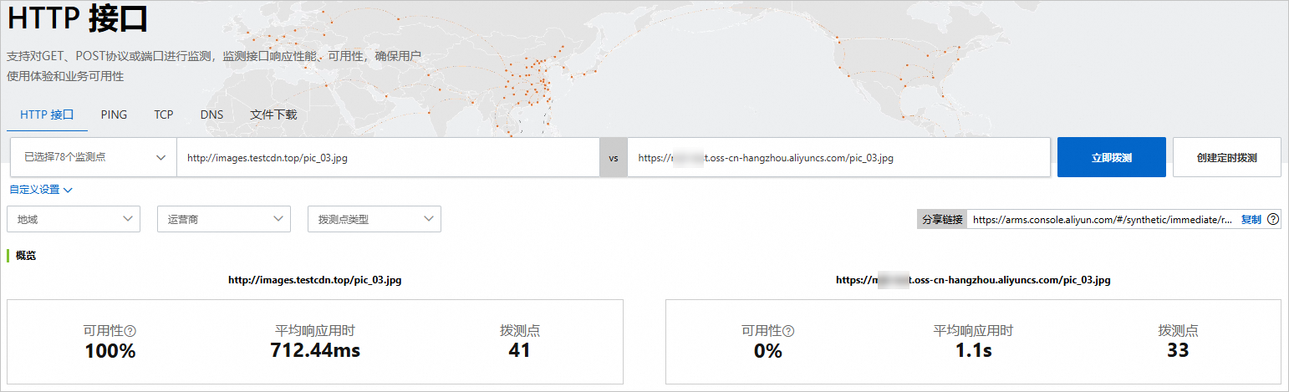
Task: Switch to the DNS tab
Action: coord(211,115)
